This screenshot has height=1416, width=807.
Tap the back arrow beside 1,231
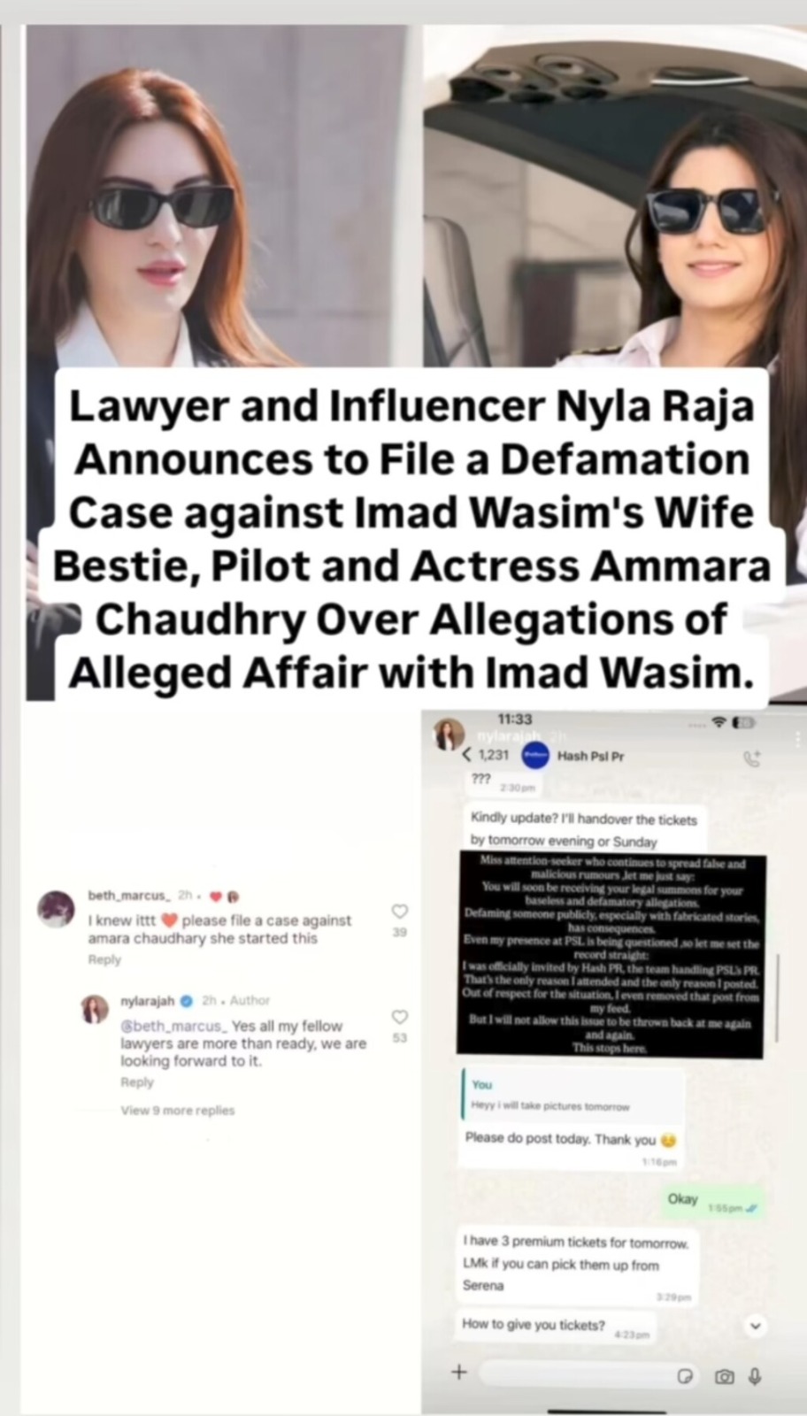pyautogui.click(x=467, y=755)
